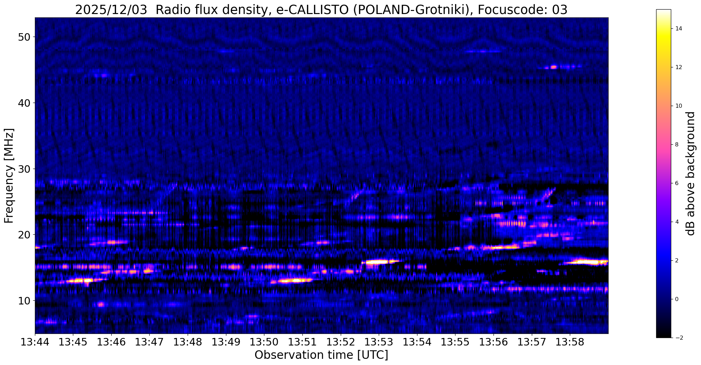Click the colorbar tick label 12
This screenshot has height=365, width=701.
point(678,67)
